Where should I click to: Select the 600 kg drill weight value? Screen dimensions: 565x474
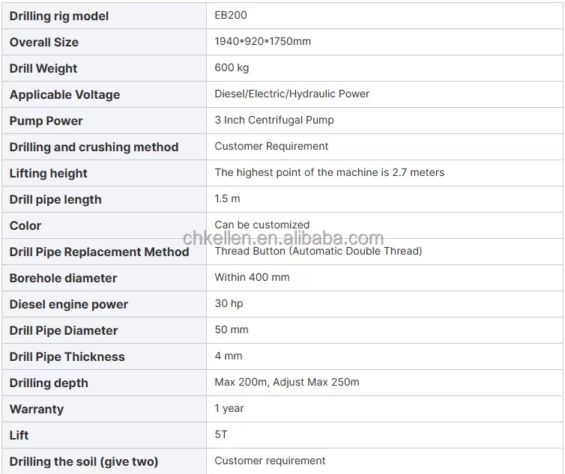(x=232, y=67)
